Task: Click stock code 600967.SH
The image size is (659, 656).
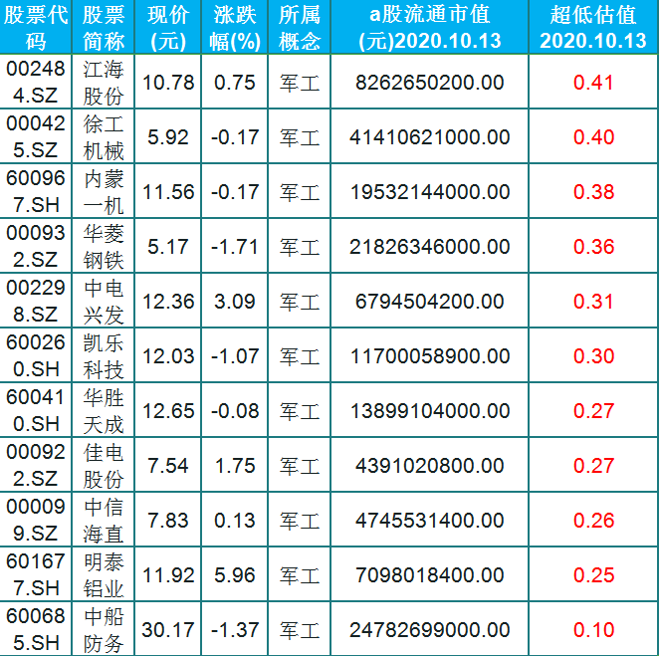Action: (x=35, y=191)
